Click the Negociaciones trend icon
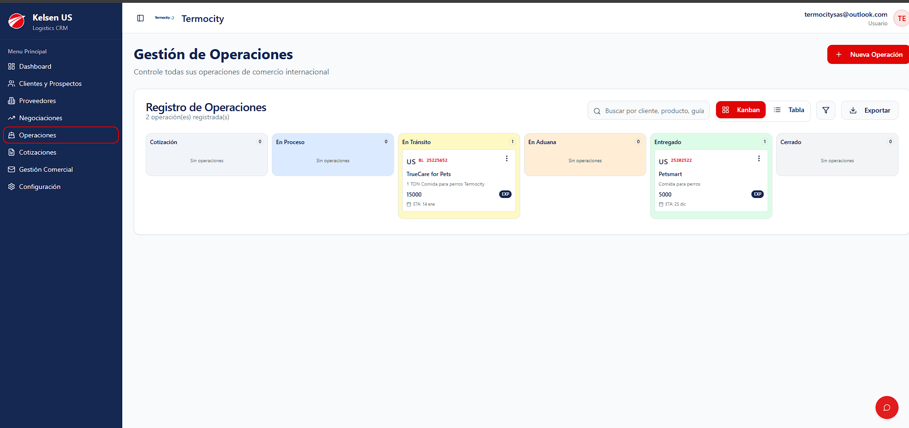 point(11,118)
